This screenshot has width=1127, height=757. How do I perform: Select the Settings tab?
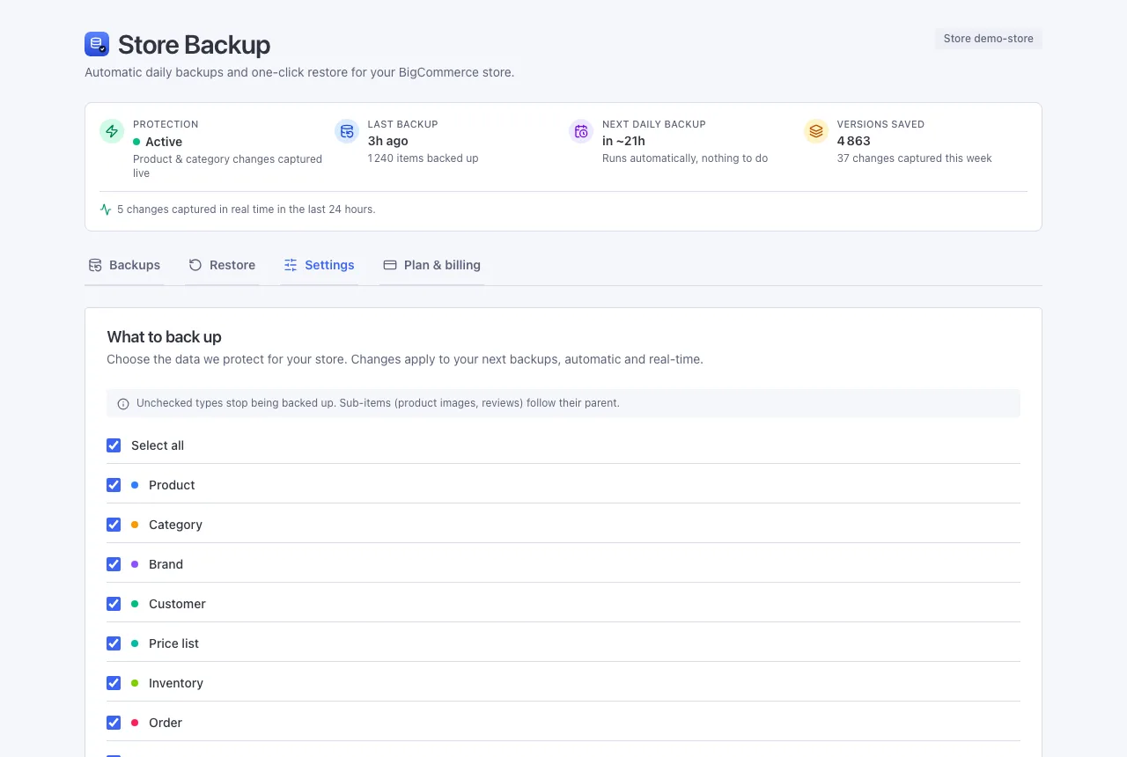click(x=319, y=265)
